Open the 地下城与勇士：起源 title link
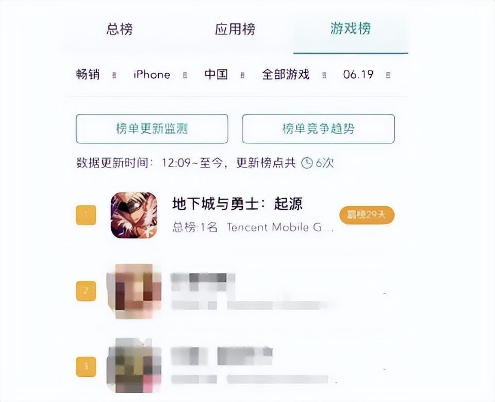Viewport: 495px width, 402px height. click(237, 204)
